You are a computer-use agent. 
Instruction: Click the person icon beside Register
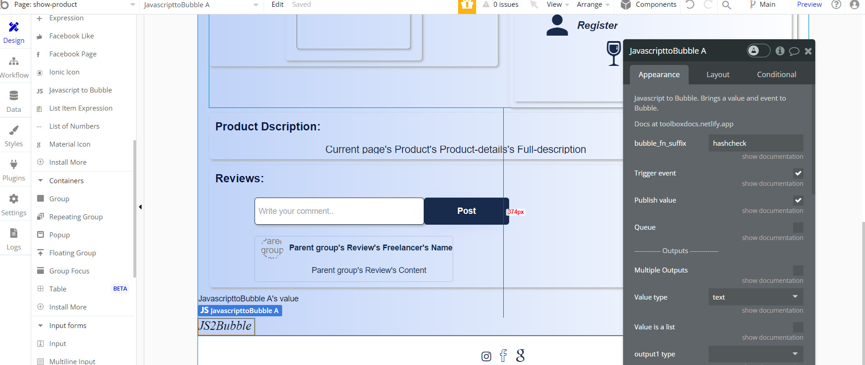click(x=557, y=25)
